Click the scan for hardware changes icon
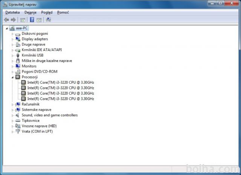This screenshot has height=175, width=241. tap(48, 20)
